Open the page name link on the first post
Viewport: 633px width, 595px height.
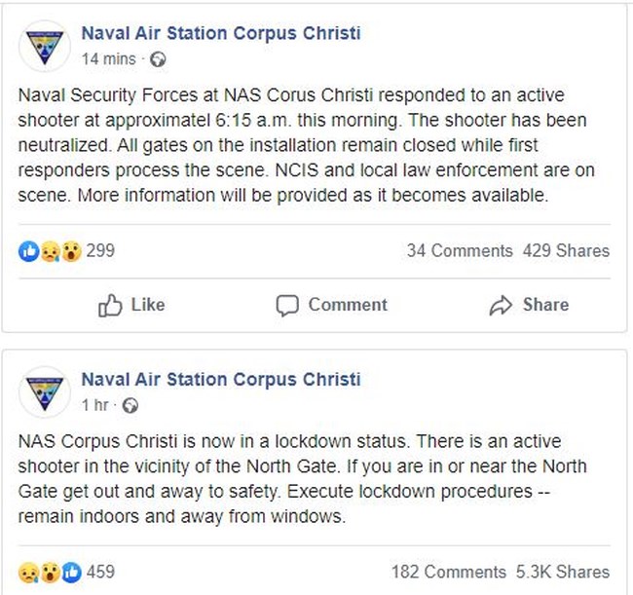tap(221, 33)
